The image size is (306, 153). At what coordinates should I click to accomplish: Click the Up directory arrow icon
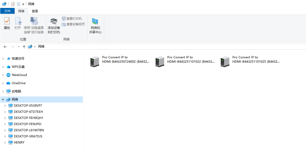click(24, 47)
